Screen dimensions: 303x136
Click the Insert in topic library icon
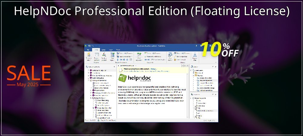click(175, 60)
